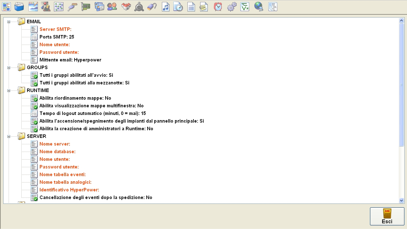Click the Esci button
The image size is (407, 229).
pyautogui.click(x=387, y=217)
